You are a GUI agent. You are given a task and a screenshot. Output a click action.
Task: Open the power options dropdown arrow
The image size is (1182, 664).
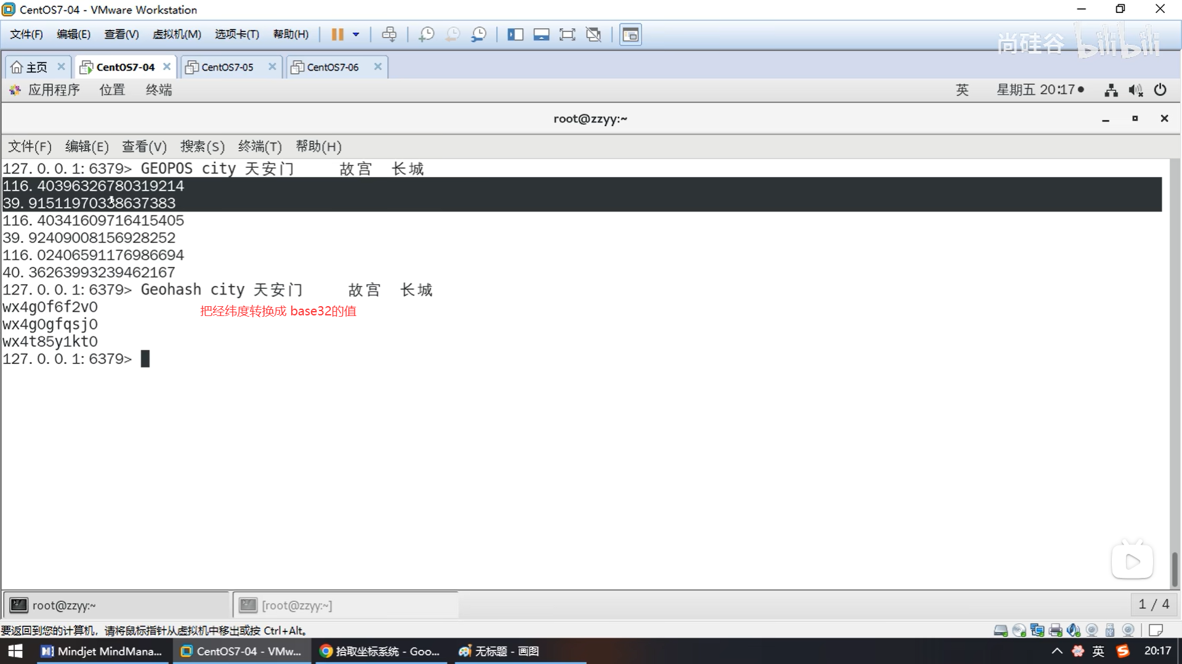(x=356, y=34)
